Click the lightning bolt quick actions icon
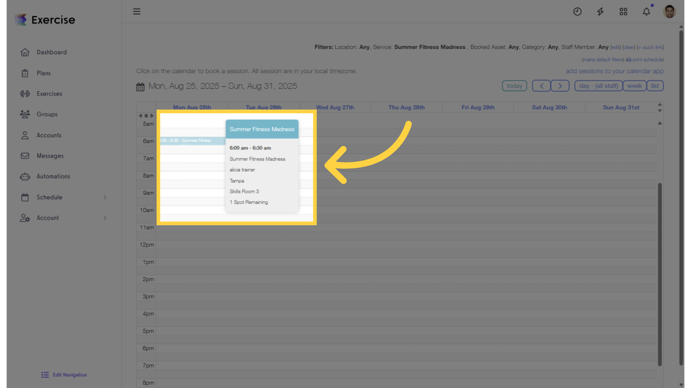691x388 pixels. [600, 12]
